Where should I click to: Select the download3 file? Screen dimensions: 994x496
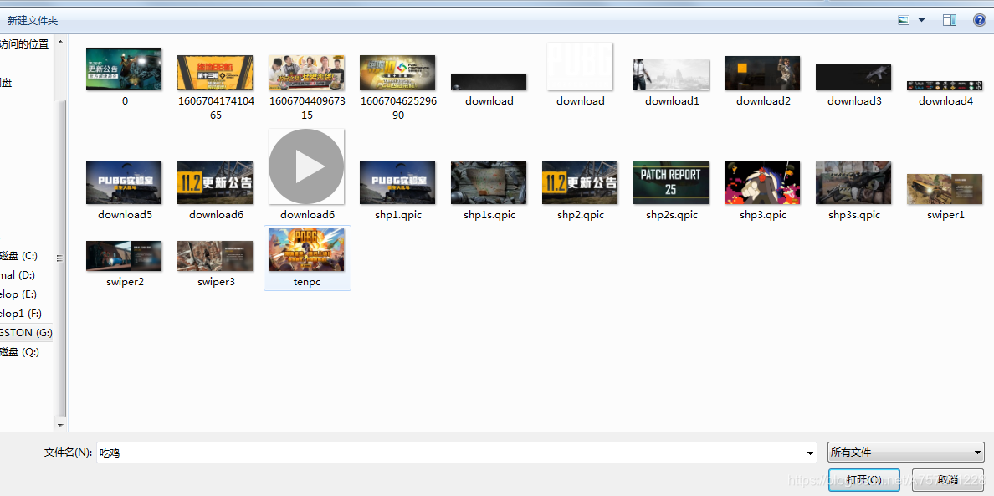coord(854,84)
